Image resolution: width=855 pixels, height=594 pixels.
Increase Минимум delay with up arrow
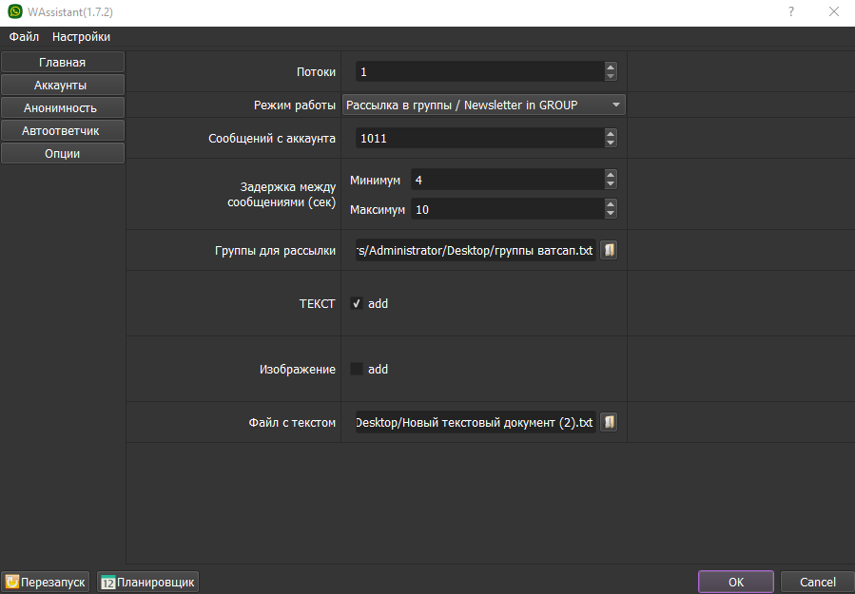[611, 175]
